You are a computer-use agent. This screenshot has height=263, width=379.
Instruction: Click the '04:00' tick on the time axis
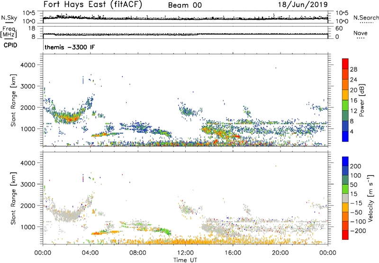[90, 253]
